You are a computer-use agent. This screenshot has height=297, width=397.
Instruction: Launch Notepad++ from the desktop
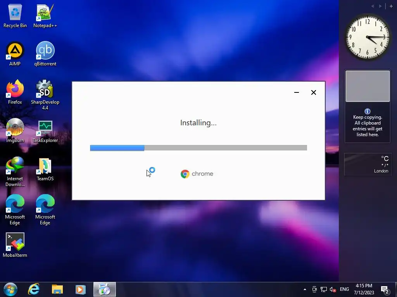pyautogui.click(x=45, y=15)
